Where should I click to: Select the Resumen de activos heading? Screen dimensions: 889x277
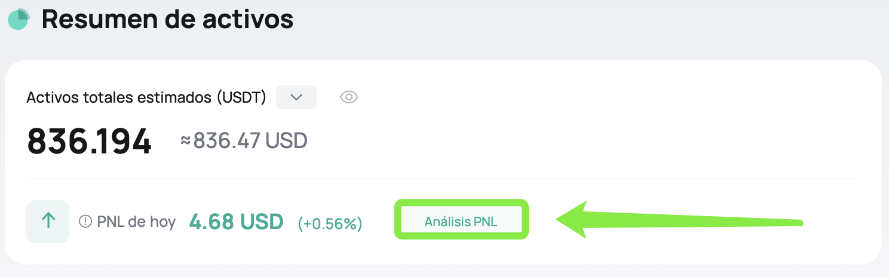click(167, 19)
